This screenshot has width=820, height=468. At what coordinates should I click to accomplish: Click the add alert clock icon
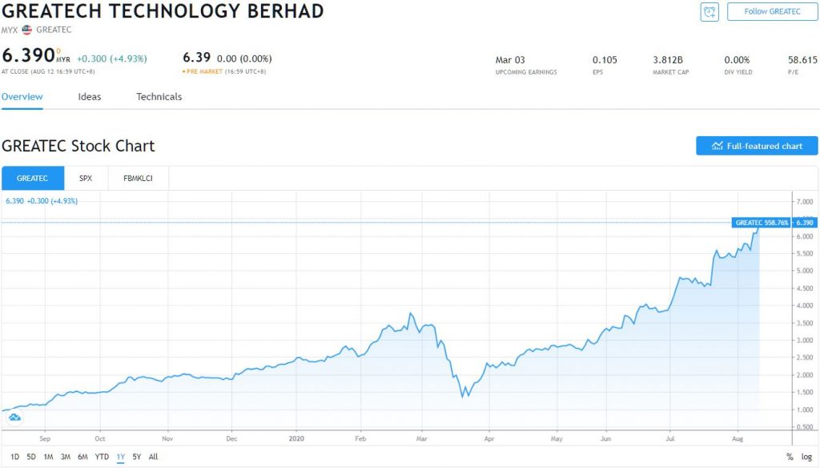pos(709,11)
